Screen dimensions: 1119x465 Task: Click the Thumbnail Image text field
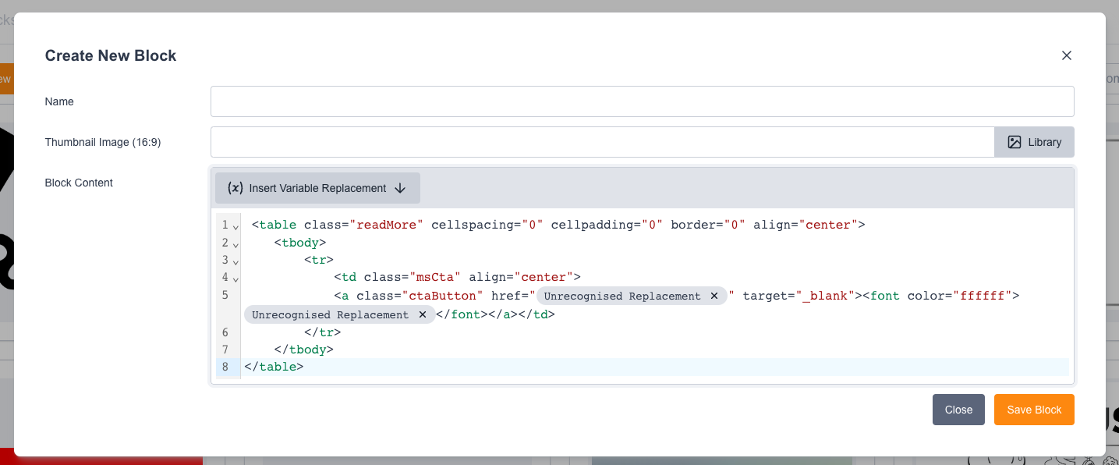click(602, 142)
